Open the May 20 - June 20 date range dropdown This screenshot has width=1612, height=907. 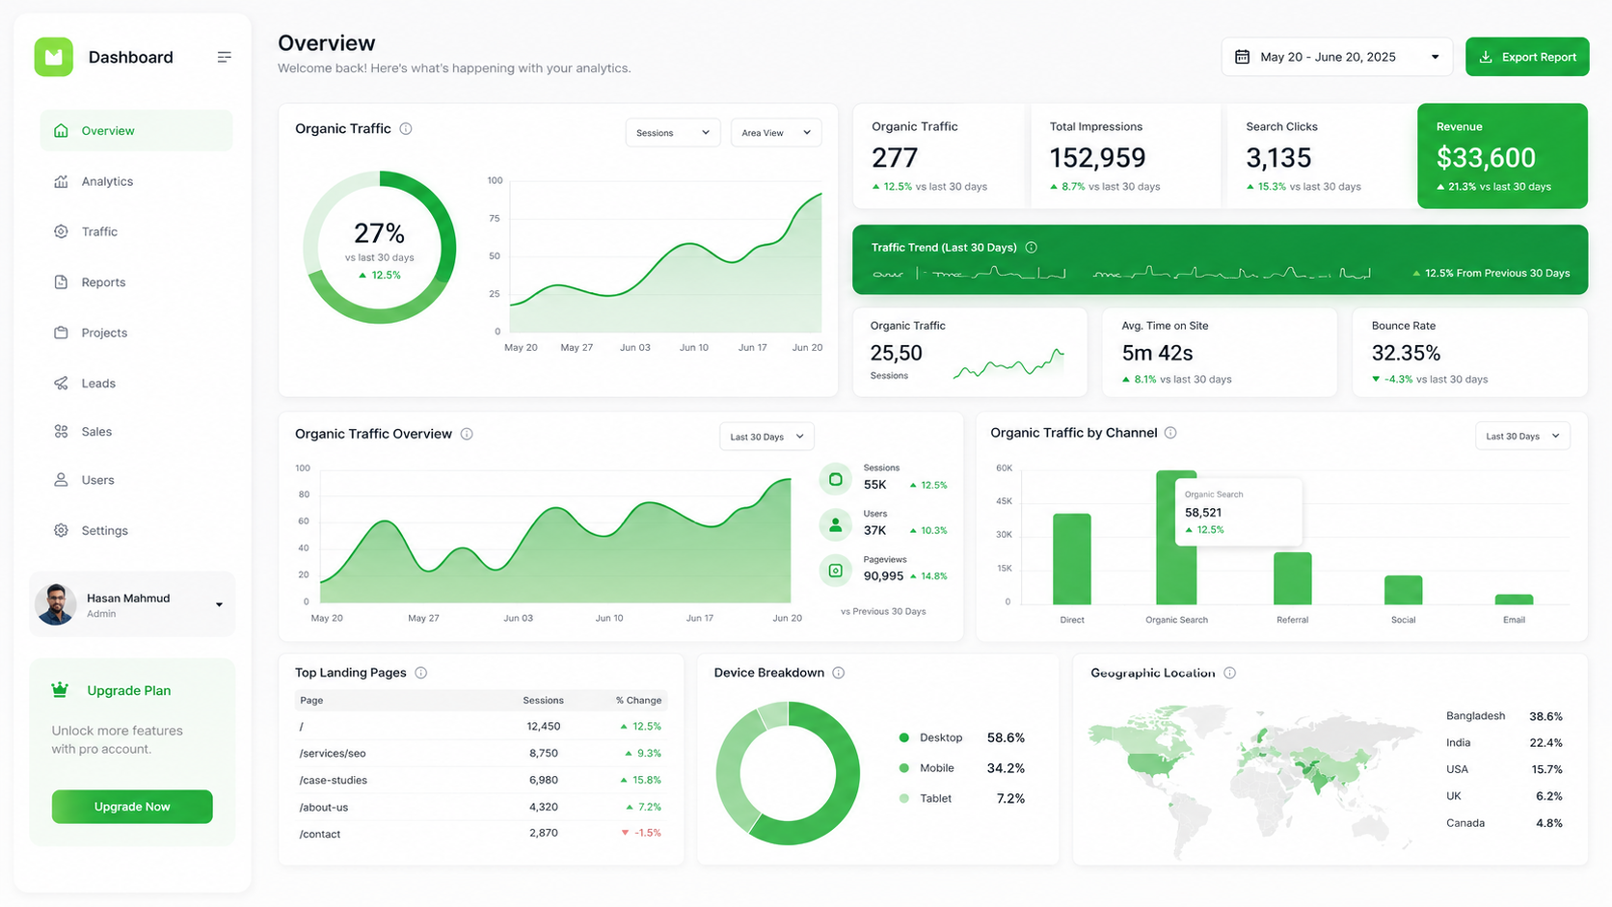pyautogui.click(x=1336, y=57)
